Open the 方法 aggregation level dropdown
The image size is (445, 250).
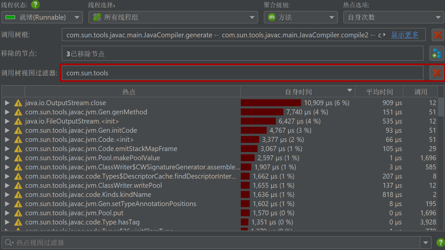[x=300, y=17]
